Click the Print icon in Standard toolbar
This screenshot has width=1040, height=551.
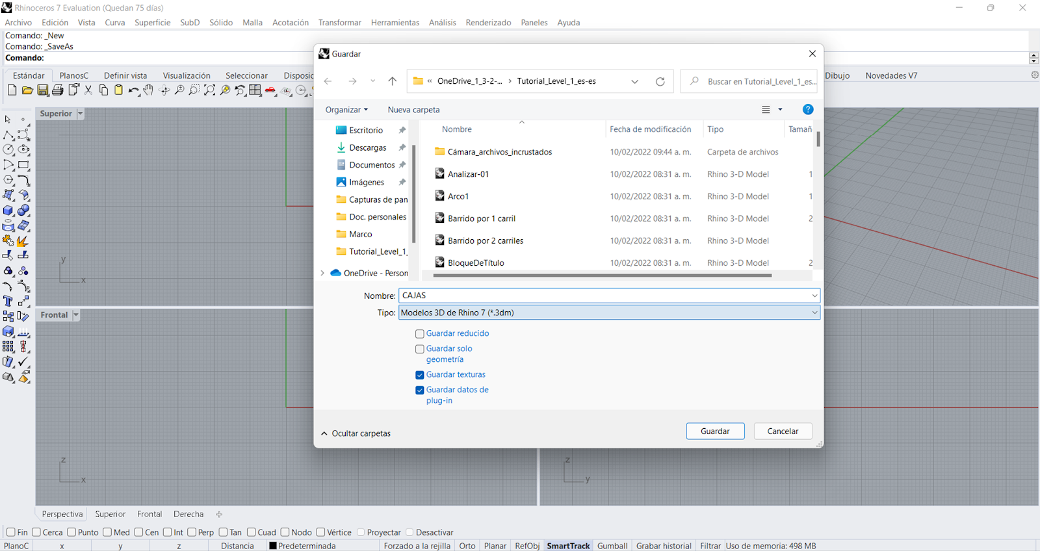[x=58, y=90]
